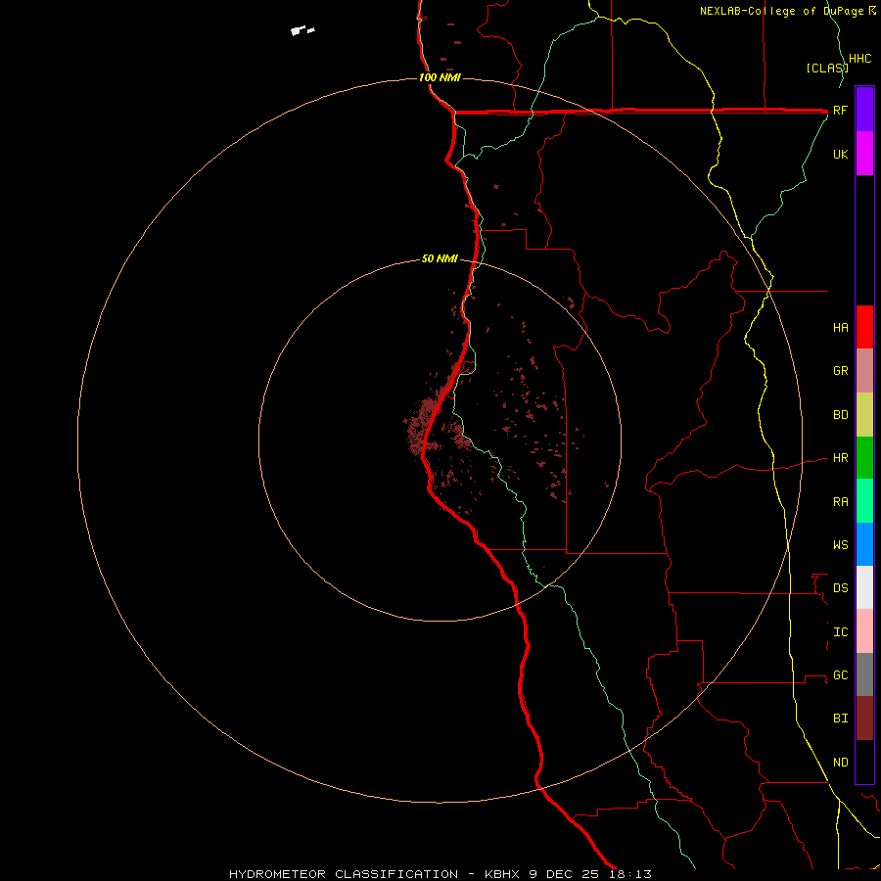This screenshot has width=881, height=881.
Task: Click the 'HHC' product code text
Action: pyautogui.click(x=860, y=59)
